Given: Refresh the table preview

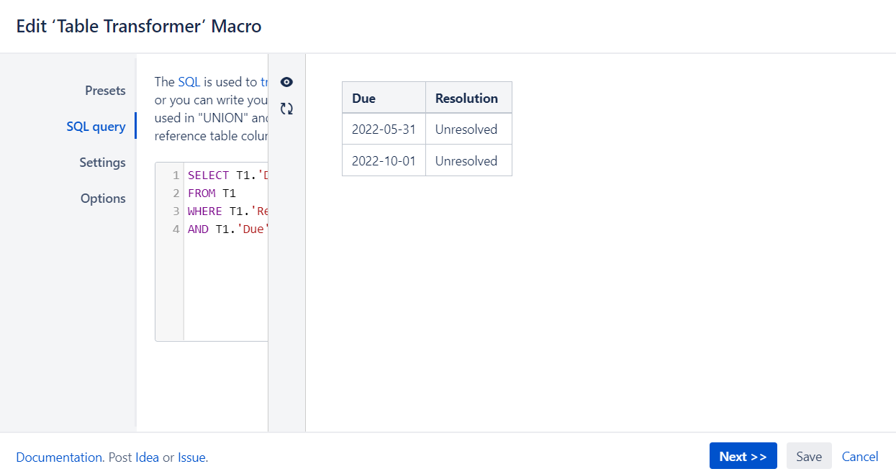Looking at the screenshot, I should [x=286, y=108].
